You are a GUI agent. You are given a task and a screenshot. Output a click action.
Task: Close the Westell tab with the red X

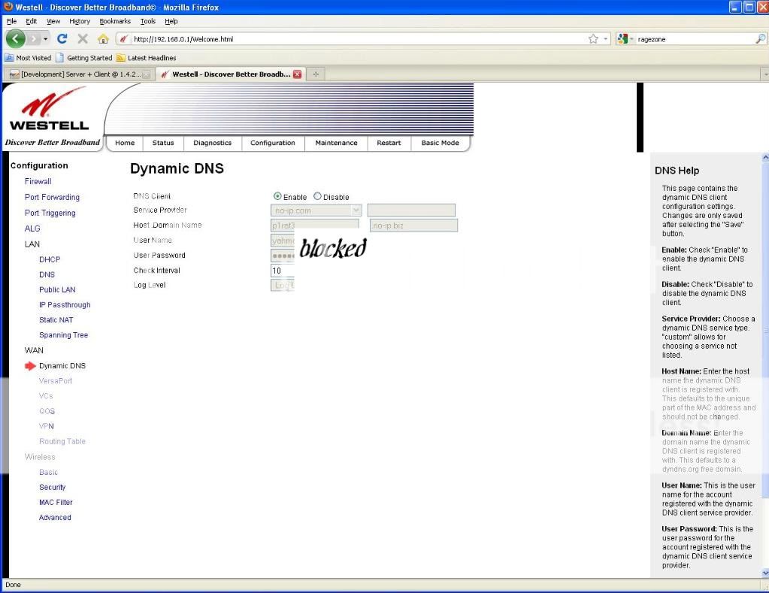[297, 74]
